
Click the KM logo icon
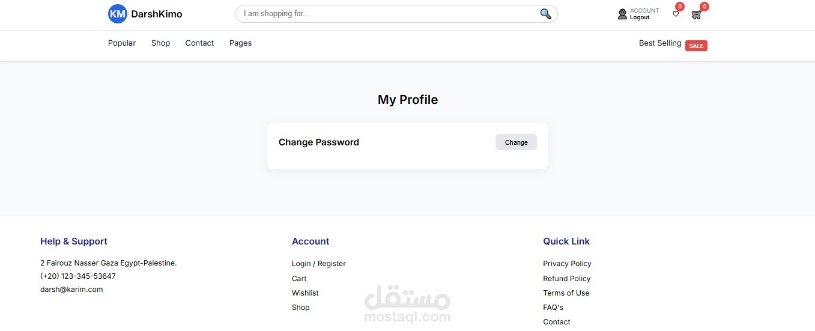pos(118,14)
